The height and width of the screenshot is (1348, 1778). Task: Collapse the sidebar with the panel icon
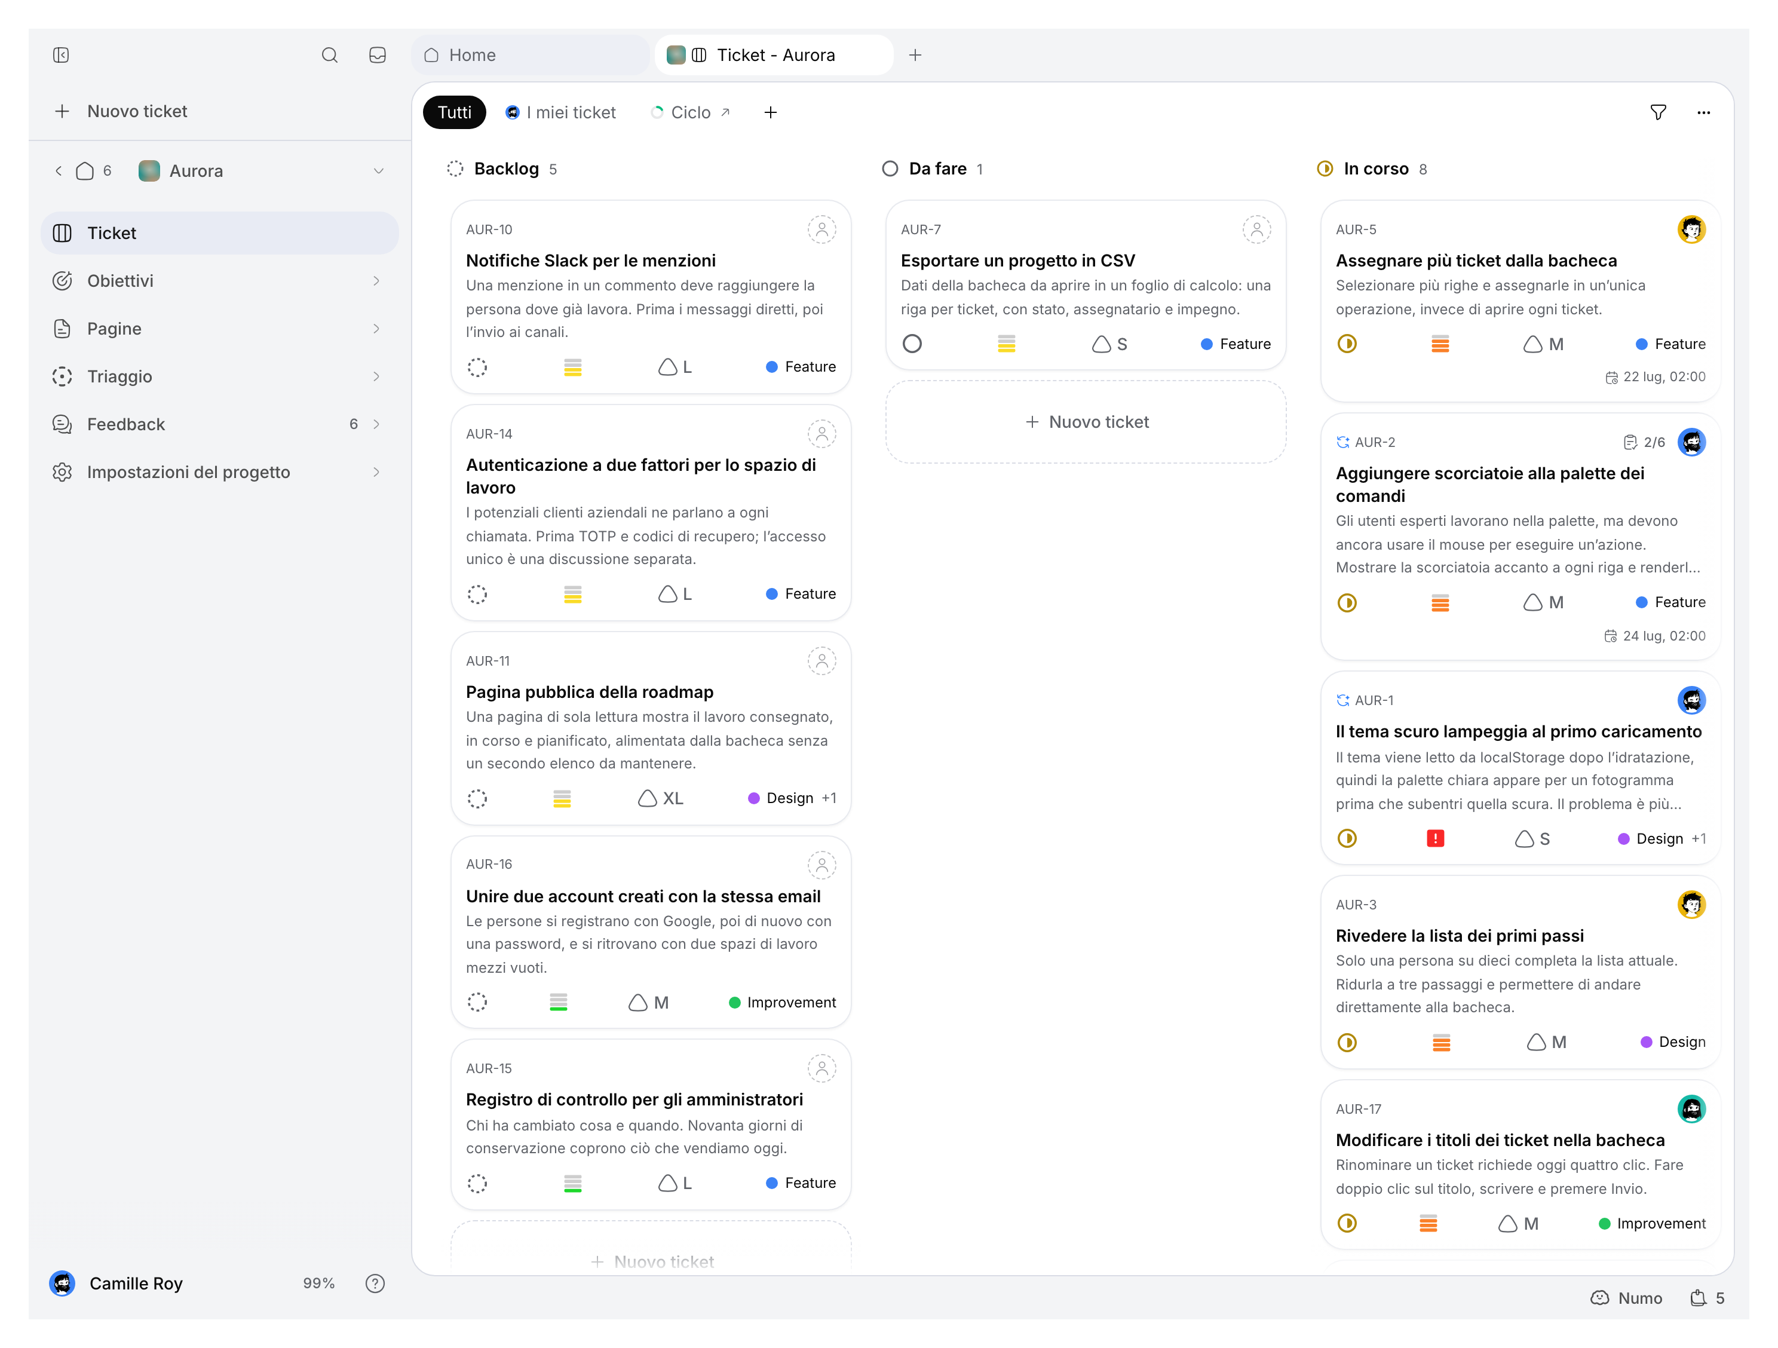[x=61, y=54]
